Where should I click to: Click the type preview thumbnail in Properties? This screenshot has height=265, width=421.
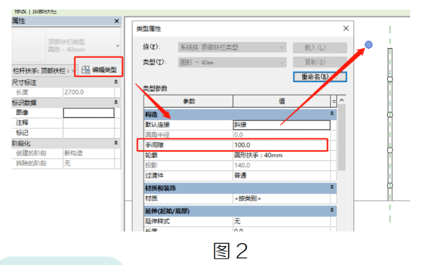point(29,46)
